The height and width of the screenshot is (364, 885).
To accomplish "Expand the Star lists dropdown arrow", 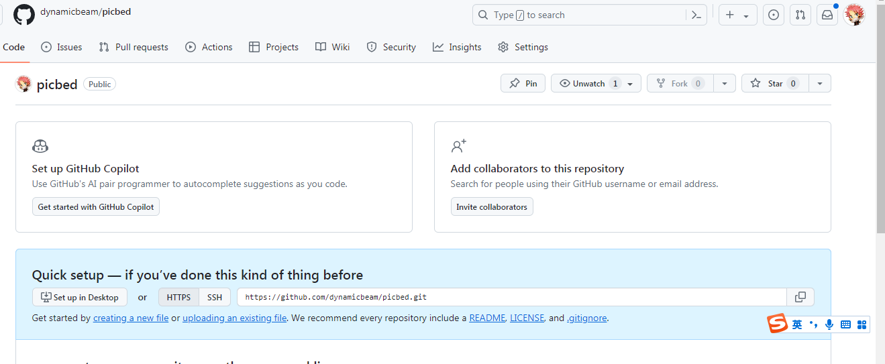I will click(819, 84).
